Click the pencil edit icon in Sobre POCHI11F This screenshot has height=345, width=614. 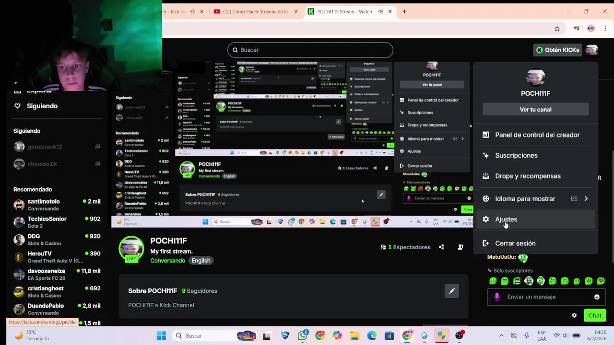[x=451, y=291]
